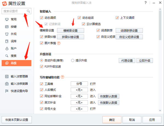
Task: Click the 应用 button
Action: tap(152, 120)
